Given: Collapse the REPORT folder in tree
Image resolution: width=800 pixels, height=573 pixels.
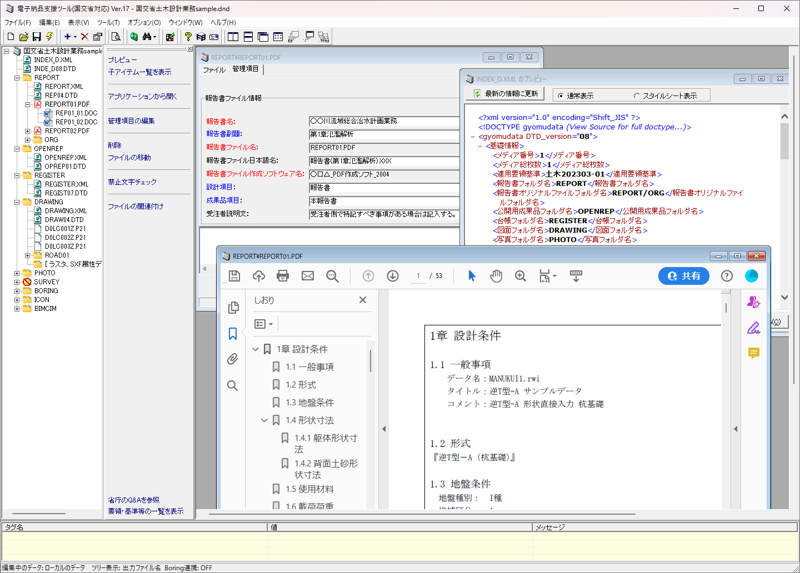Looking at the screenshot, I should click(17, 78).
